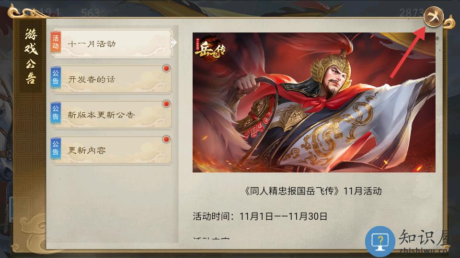Click the orange 活动 tag icon
This screenshot has width=460, height=258.
click(x=56, y=42)
